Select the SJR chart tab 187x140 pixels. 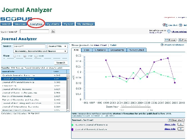point(76,50)
